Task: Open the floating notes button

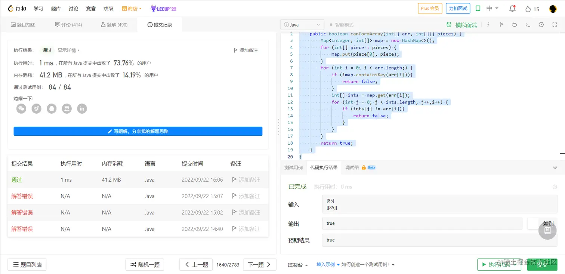Action: pos(547,231)
